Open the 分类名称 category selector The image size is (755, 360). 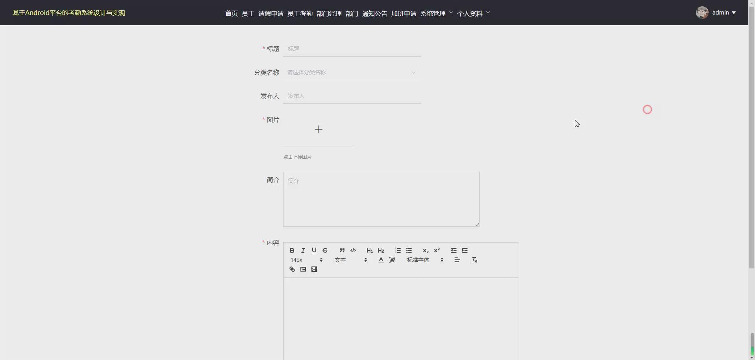(x=352, y=72)
